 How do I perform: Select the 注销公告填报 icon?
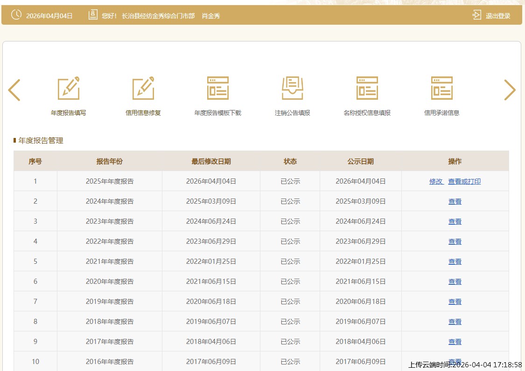293,89
